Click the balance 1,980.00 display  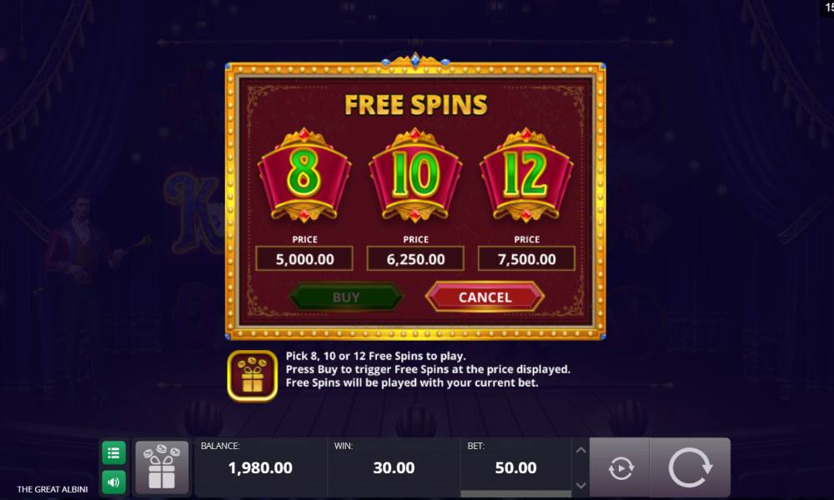pos(260,467)
